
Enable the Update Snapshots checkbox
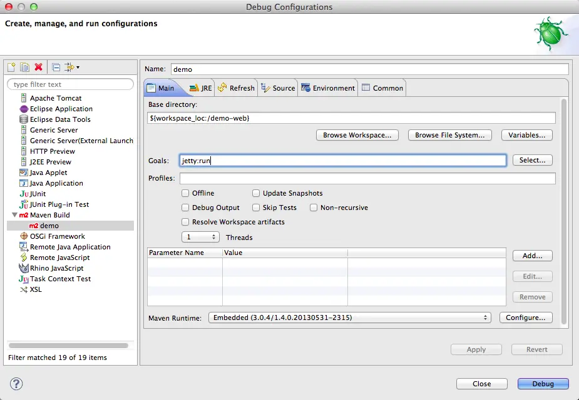(256, 193)
